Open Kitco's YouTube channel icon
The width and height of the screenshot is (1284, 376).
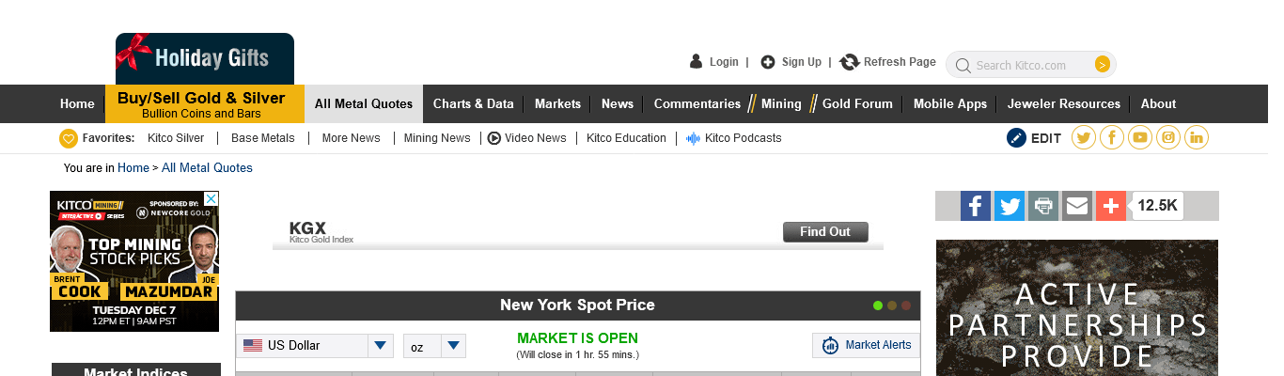tap(1140, 138)
